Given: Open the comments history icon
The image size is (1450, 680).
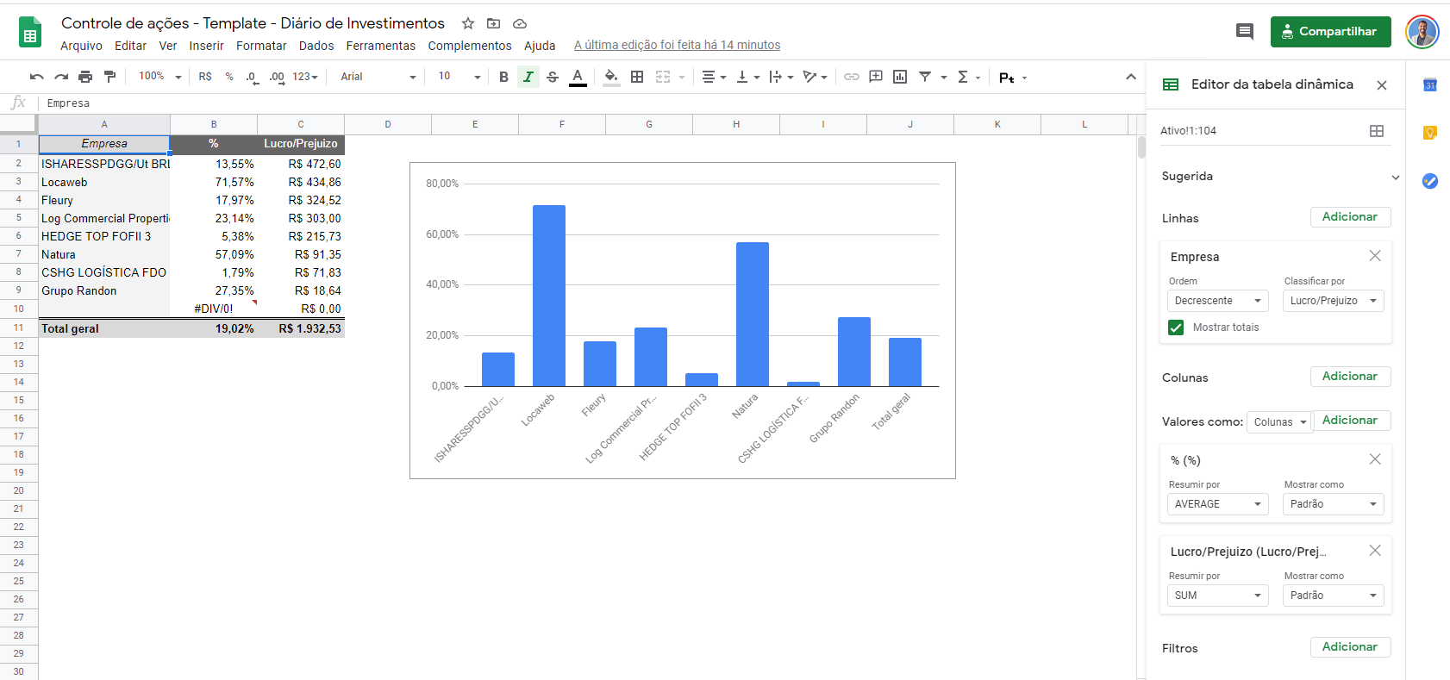Looking at the screenshot, I should 1244,32.
